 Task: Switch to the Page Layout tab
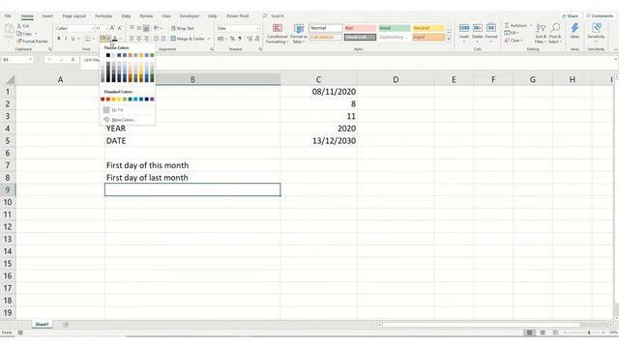click(74, 16)
